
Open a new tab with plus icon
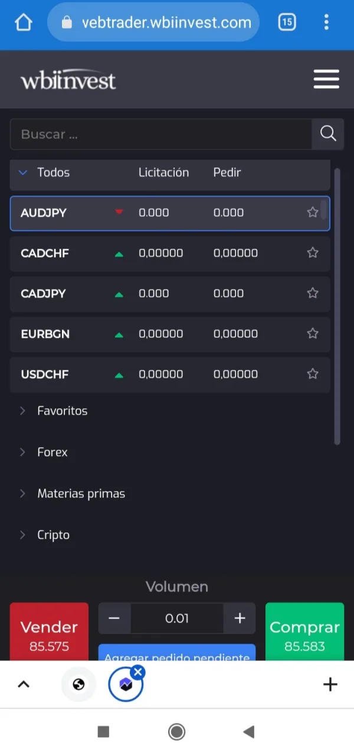pos(330,684)
